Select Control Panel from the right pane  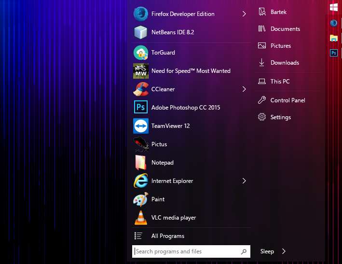click(287, 100)
